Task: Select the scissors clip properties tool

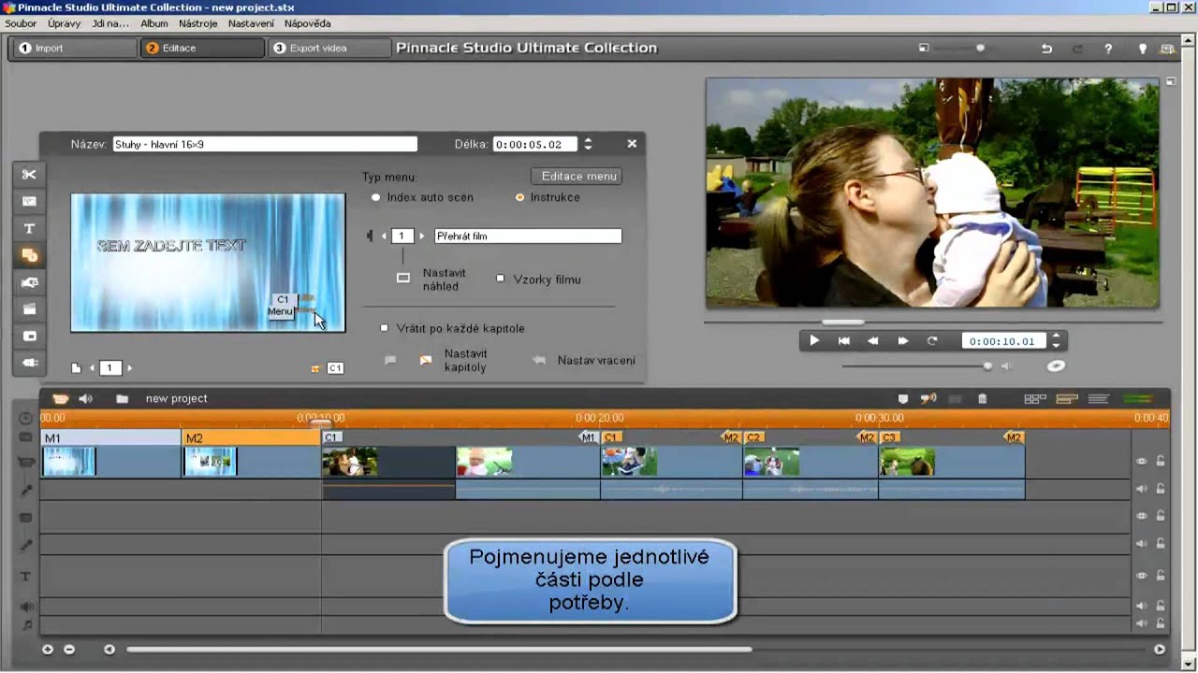Action: coord(29,174)
